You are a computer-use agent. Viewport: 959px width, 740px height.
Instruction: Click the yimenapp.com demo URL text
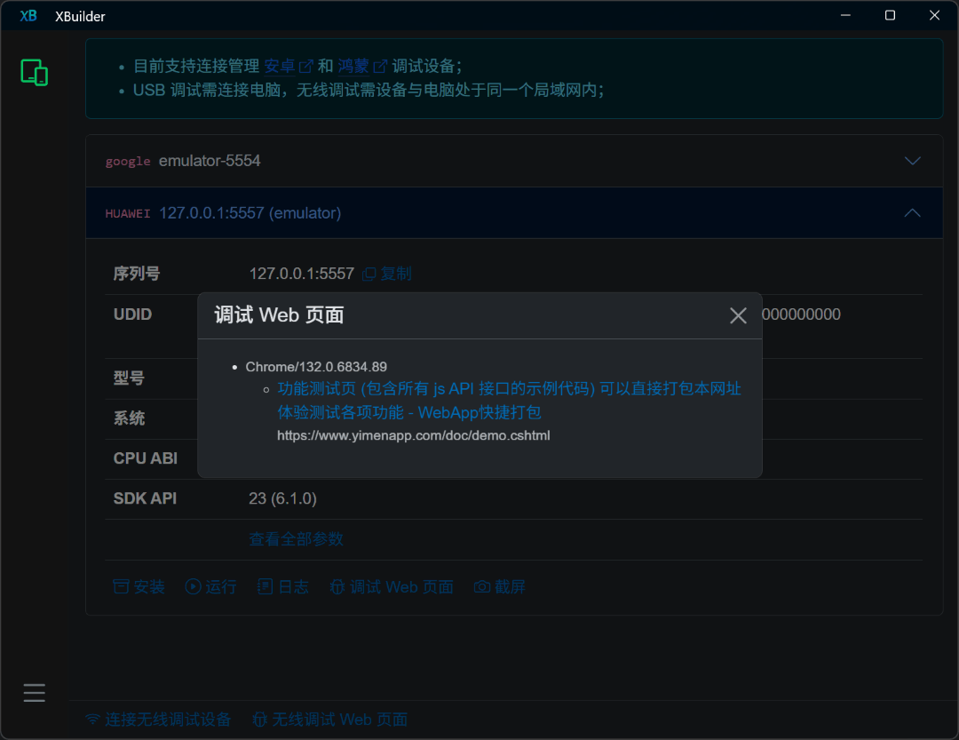[414, 435]
